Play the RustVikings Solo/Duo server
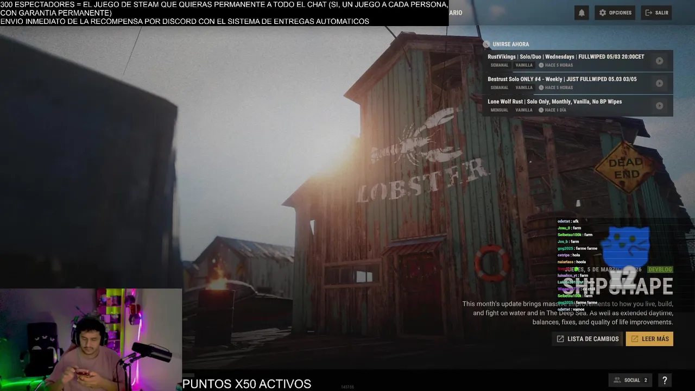The width and height of the screenshot is (695, 391). pyautogui.click(x=659, y=61)
